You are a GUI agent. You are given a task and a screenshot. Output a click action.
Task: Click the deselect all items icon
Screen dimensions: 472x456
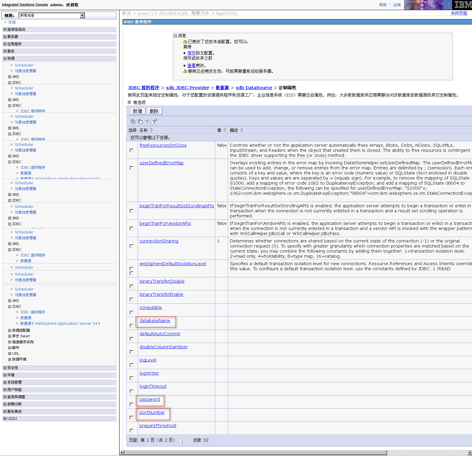pos(140,121)
